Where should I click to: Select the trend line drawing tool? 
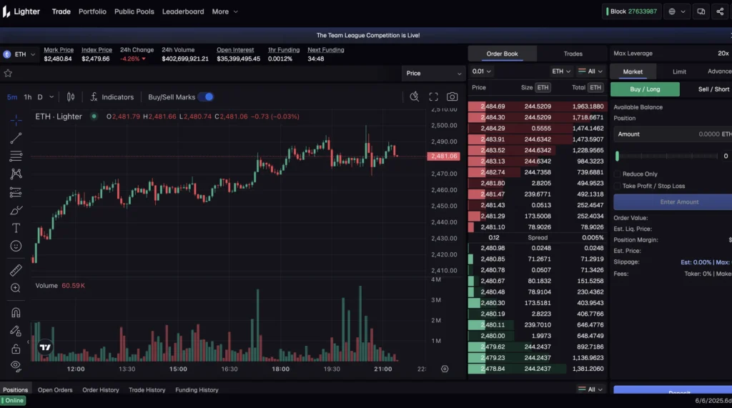coord(16,138)
